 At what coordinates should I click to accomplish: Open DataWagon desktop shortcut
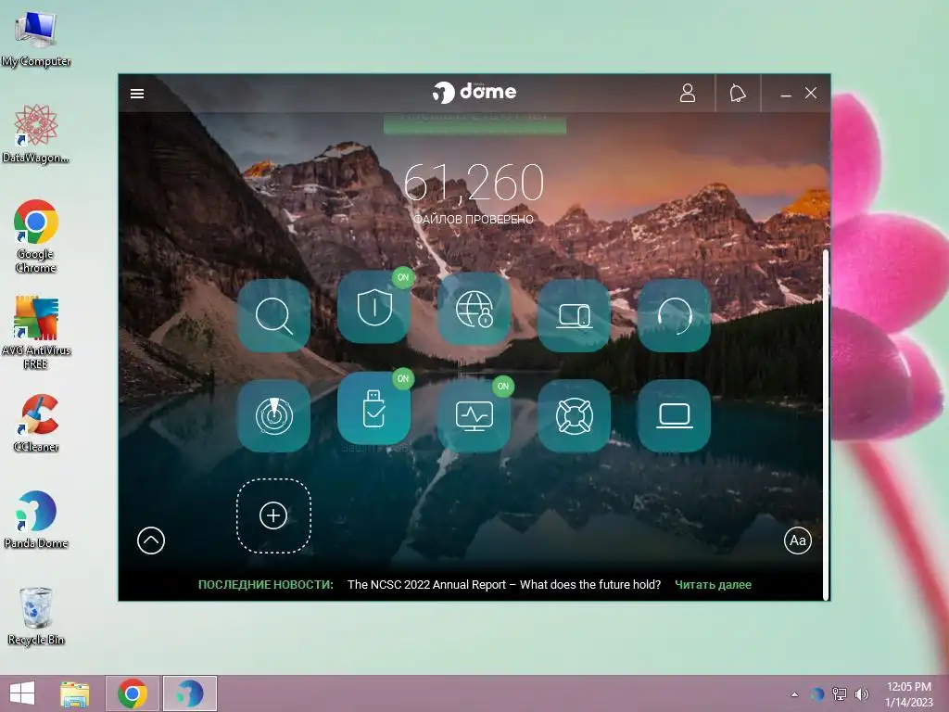(36, 134)
